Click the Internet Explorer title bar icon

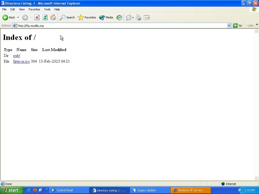pyautogui.click(x=2, y=3)
